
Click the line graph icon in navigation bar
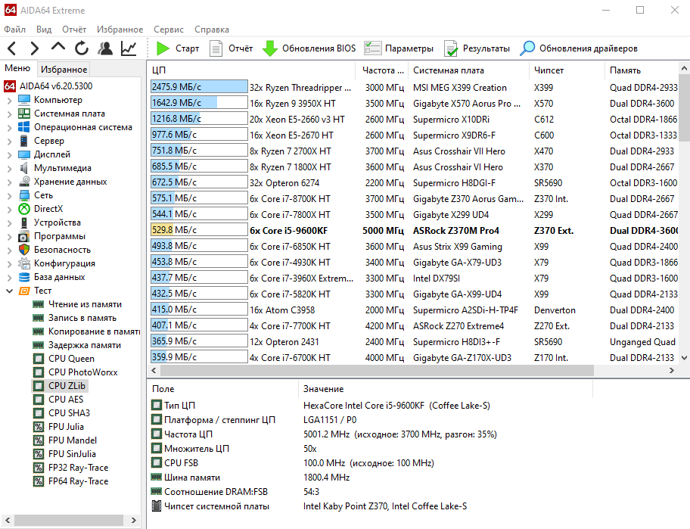(x=129, y=48)
